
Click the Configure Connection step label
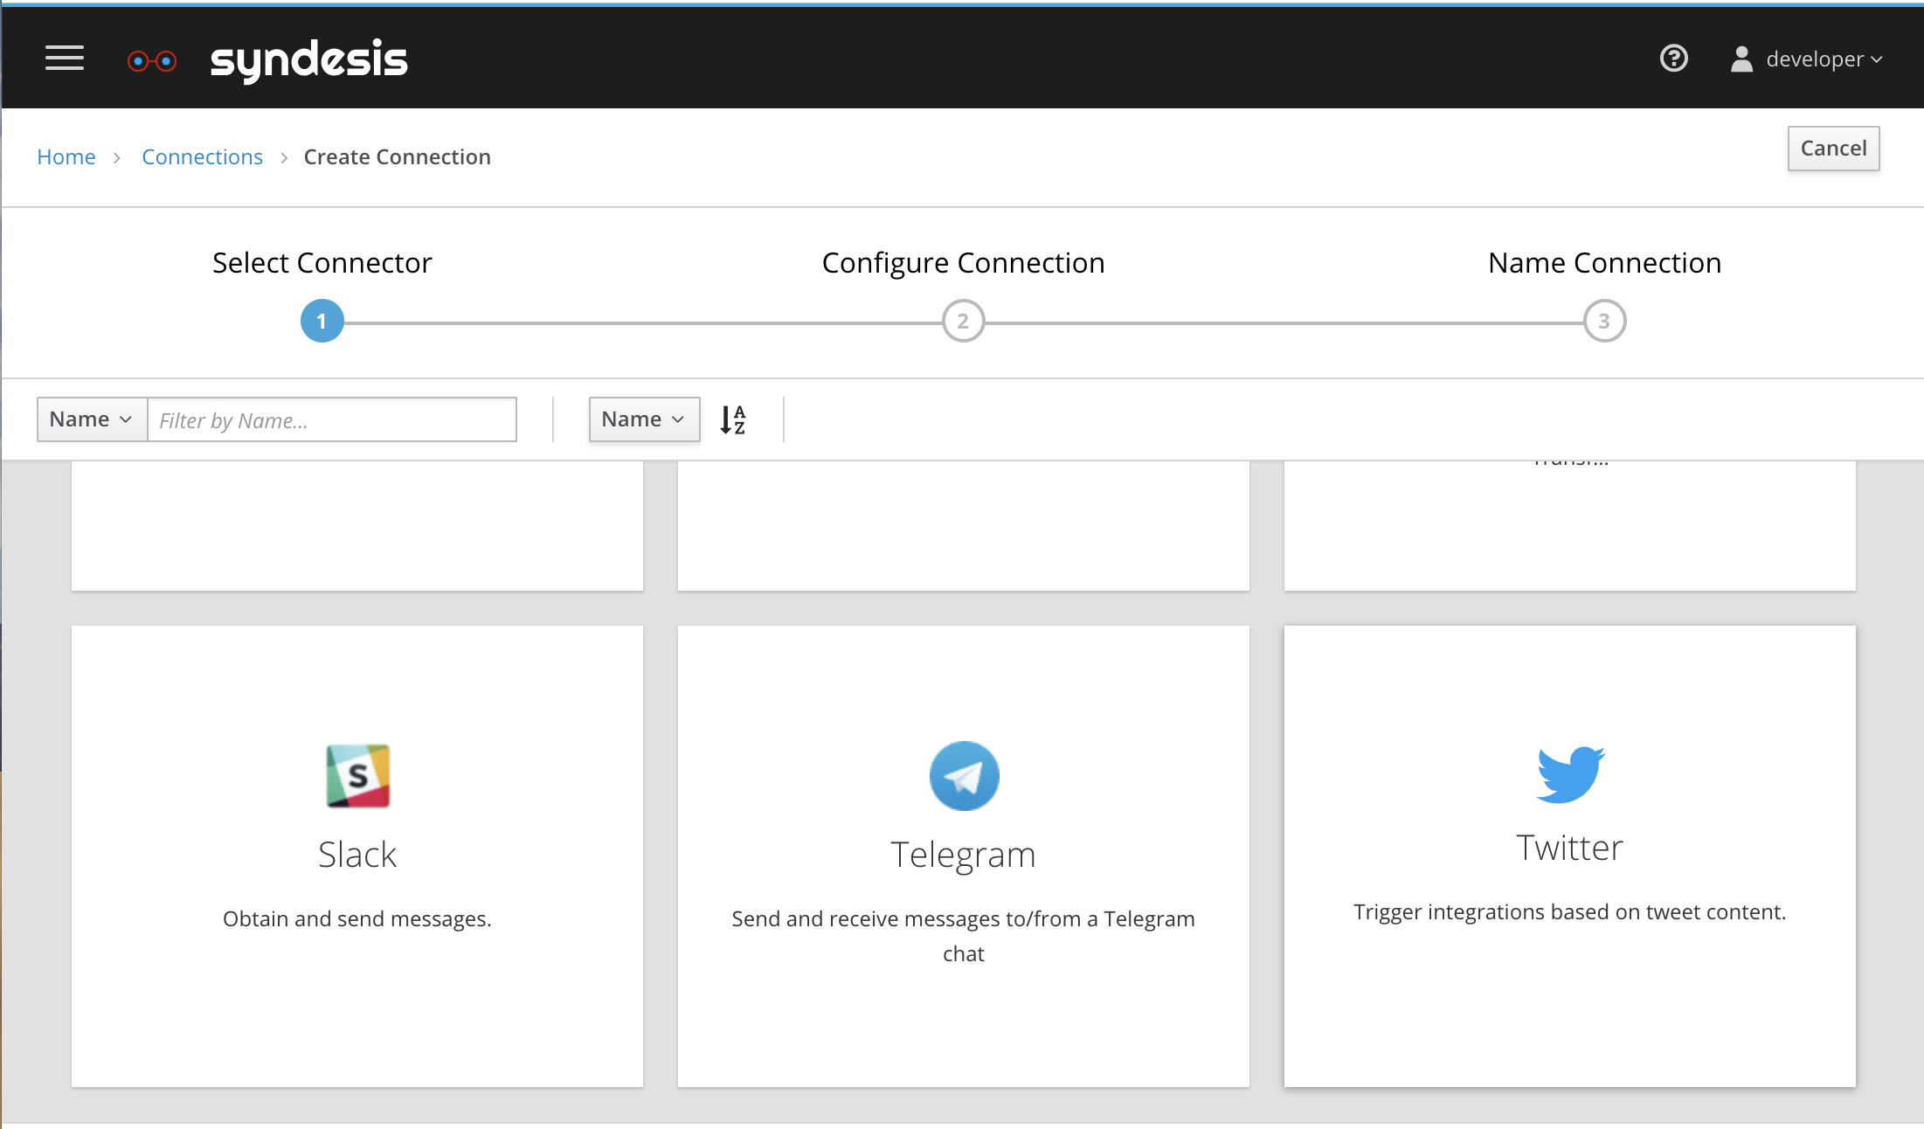click(x=963, y=263)
